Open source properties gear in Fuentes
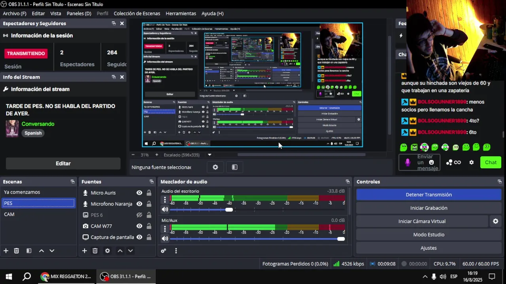 click(x=107, y=250)
